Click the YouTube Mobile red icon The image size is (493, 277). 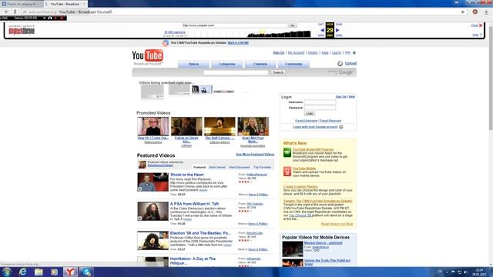(x=287, y=171)
